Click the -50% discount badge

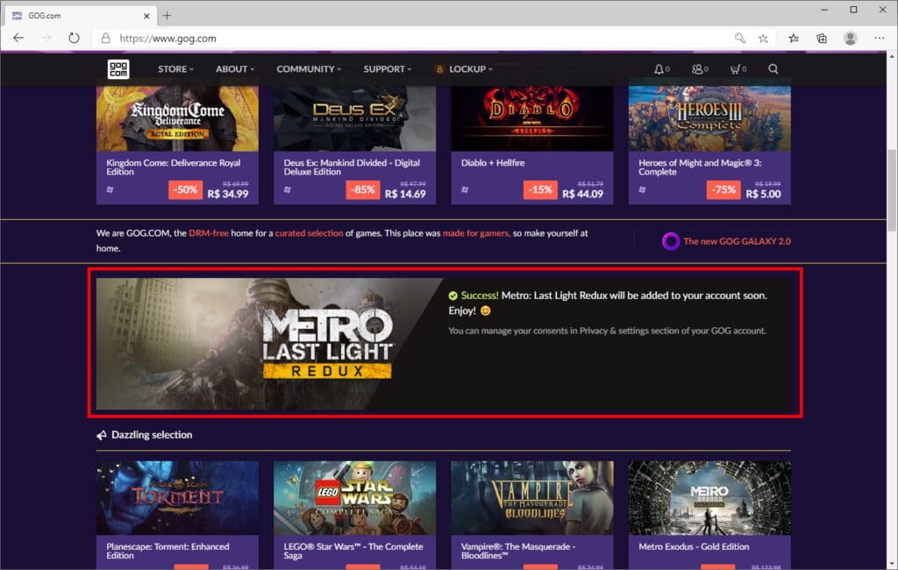186,189
